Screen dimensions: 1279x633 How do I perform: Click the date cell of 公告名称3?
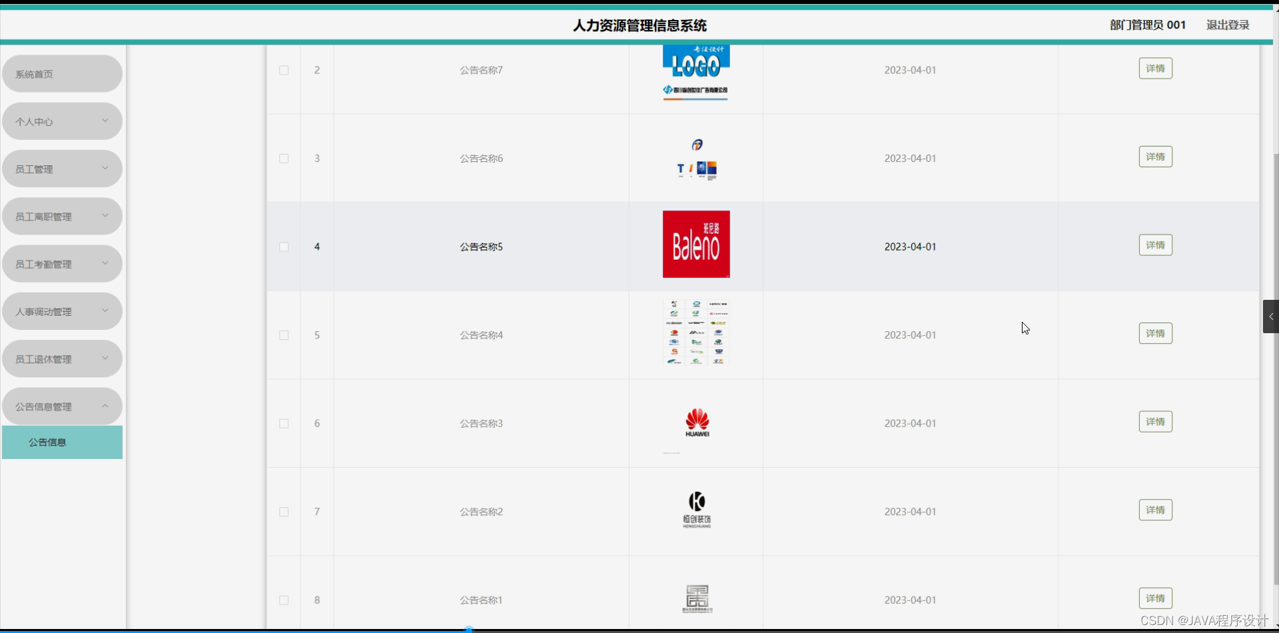tap(910, 423)
